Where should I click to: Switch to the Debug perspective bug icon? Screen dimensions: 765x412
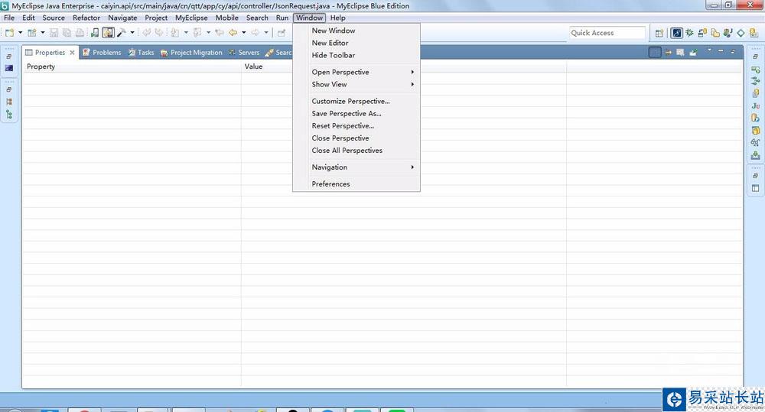click(x=689, y=33)
